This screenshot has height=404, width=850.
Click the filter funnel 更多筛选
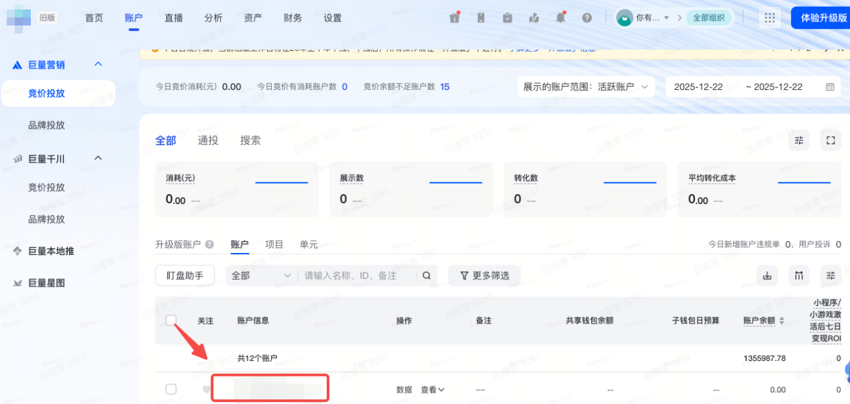point(484,275)
